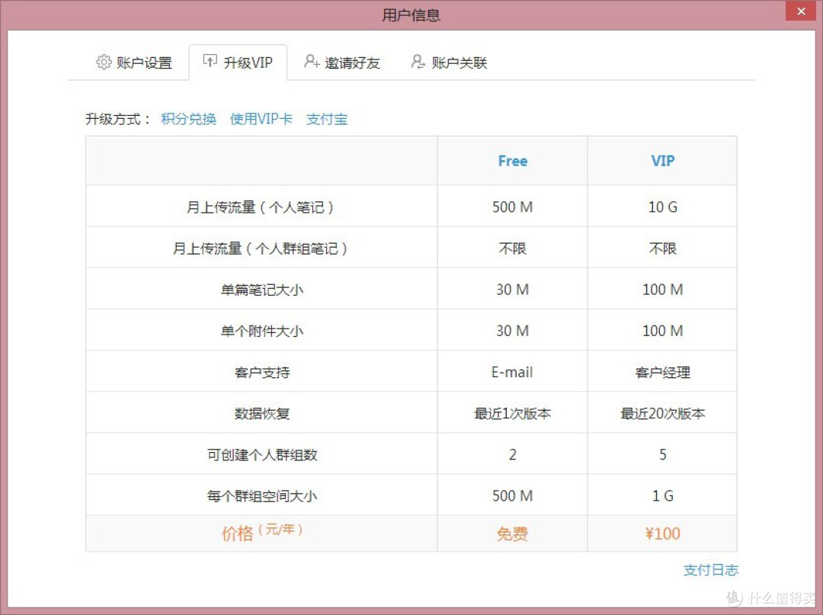Select the 升级VIP tab
823x615 pixels.
point(239,62)
